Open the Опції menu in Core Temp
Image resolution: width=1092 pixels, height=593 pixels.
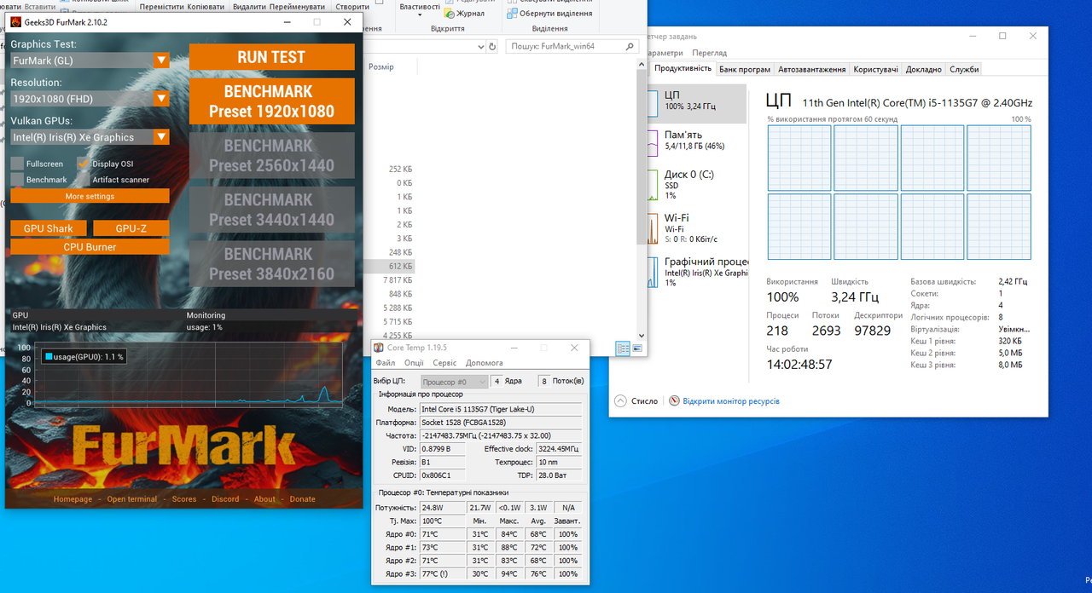[414, 363]
